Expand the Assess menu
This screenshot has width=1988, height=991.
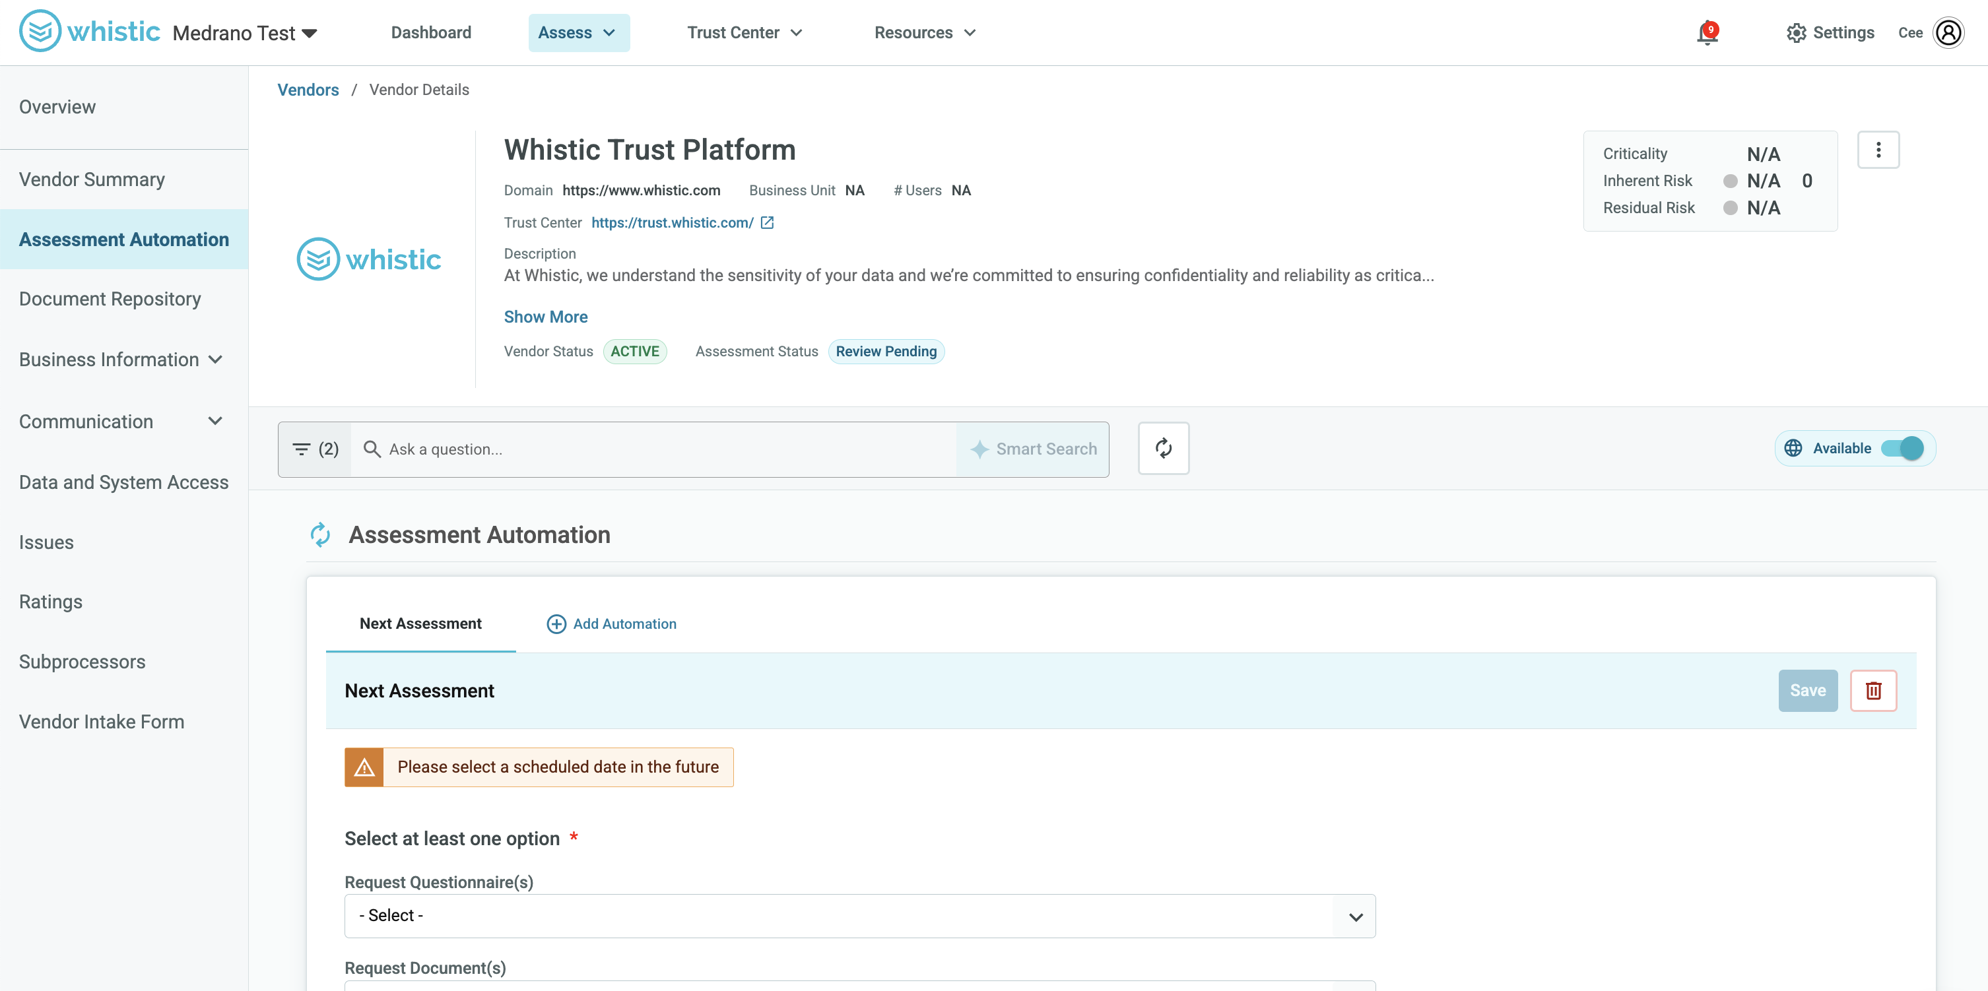tap(579, 32)
